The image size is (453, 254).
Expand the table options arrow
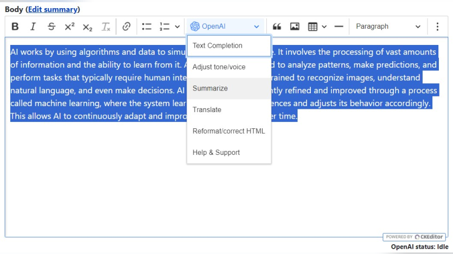324,27
